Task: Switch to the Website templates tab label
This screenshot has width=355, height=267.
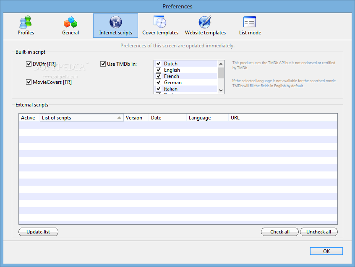Action: tap(205, 33)
